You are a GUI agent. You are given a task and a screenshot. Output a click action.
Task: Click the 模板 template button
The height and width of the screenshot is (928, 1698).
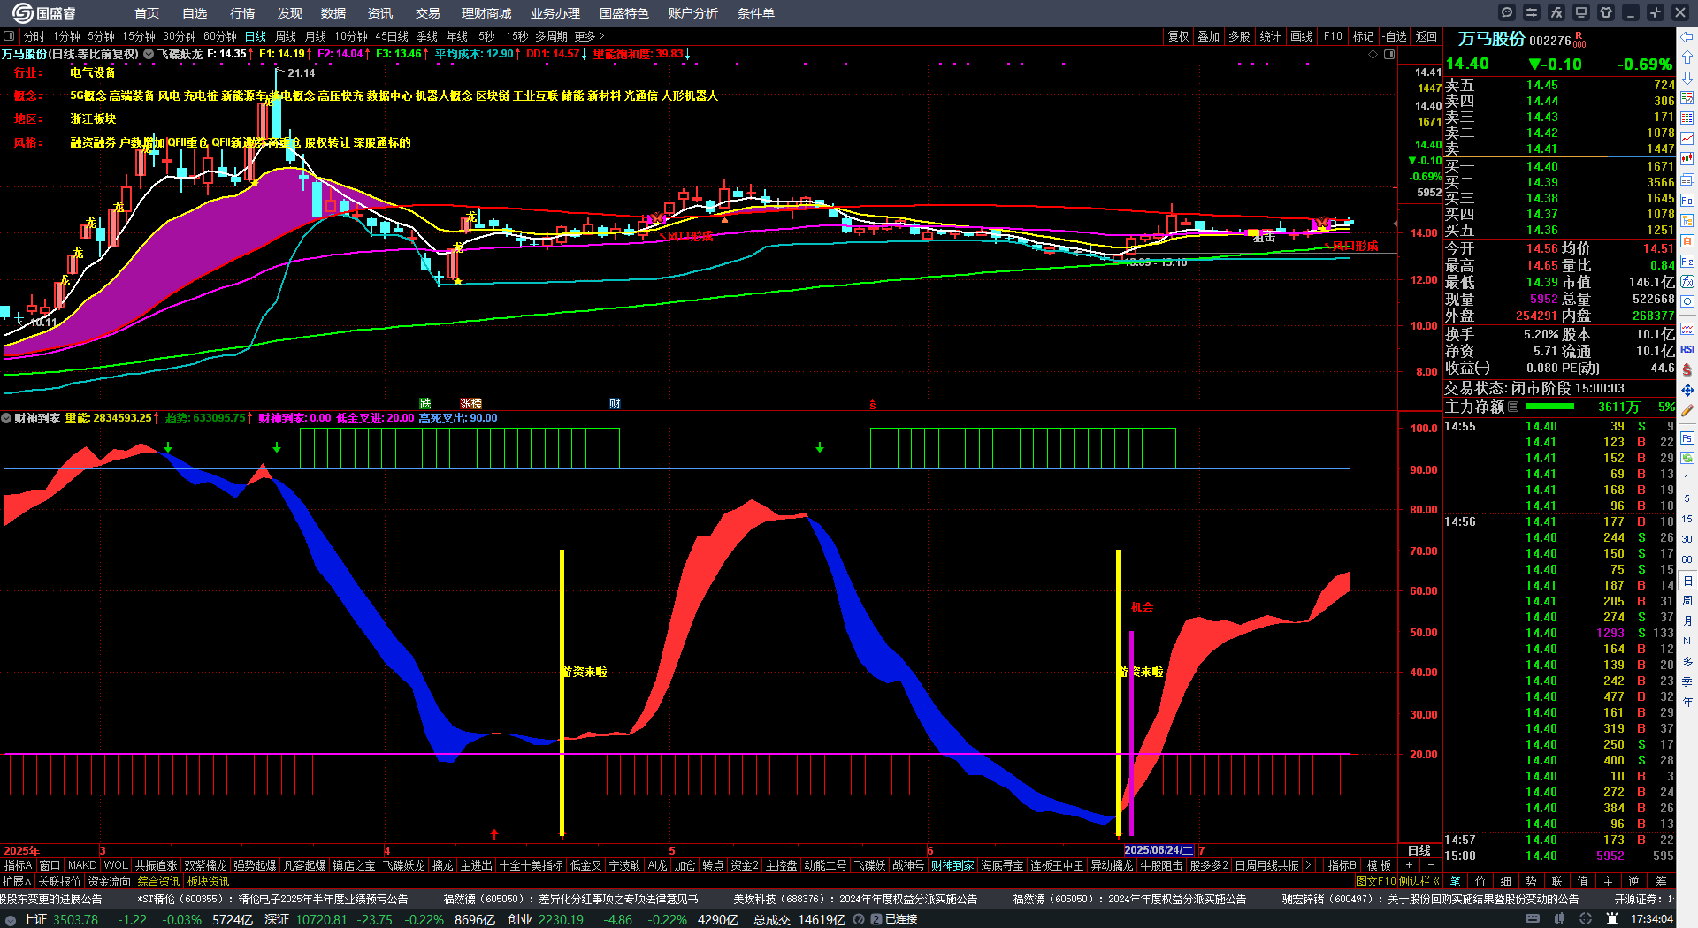point(1379,865)
